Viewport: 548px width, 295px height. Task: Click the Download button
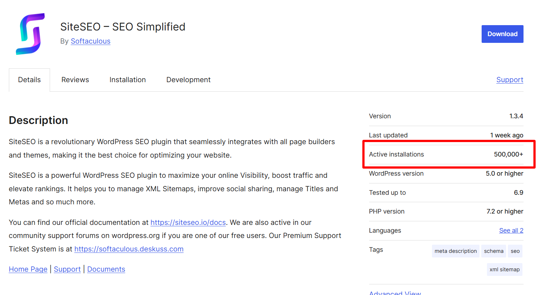[x=502, y=34]
